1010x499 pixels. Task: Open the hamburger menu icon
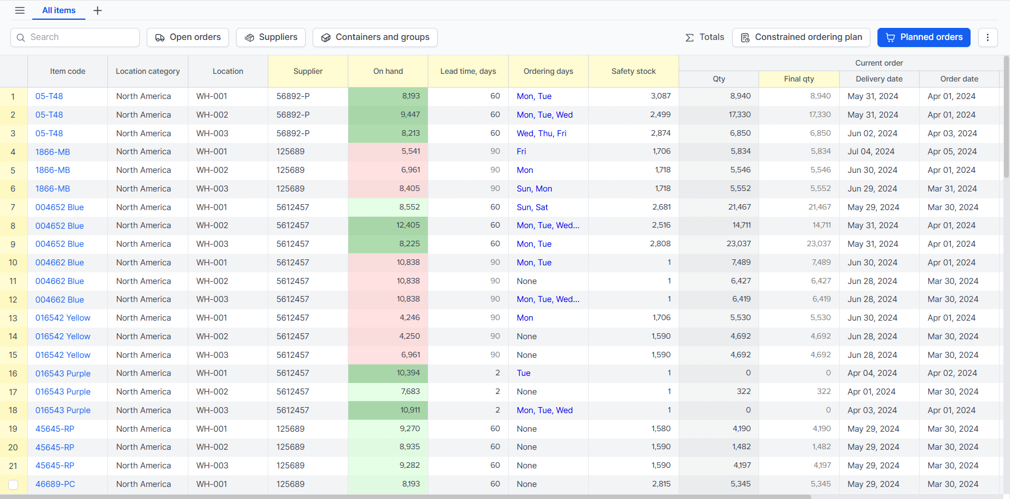point(20,10)
